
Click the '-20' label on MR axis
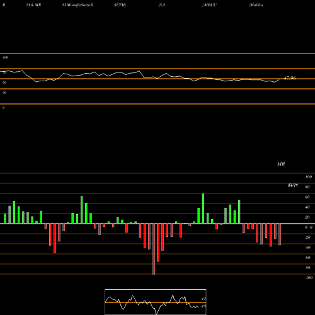click(307, 238)
